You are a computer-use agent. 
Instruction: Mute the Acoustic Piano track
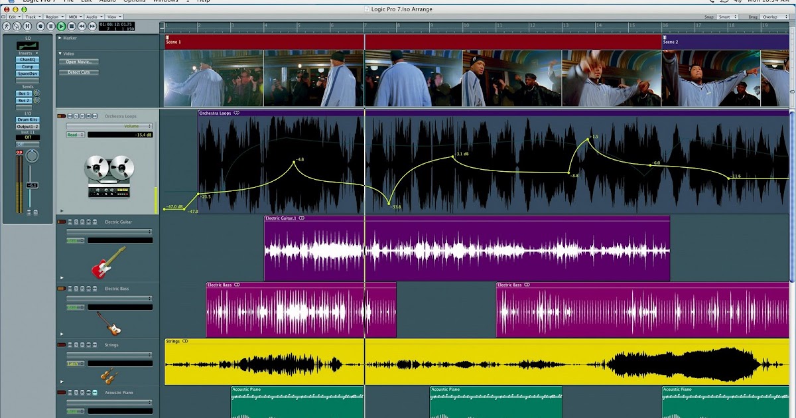(x=70, y=392)
